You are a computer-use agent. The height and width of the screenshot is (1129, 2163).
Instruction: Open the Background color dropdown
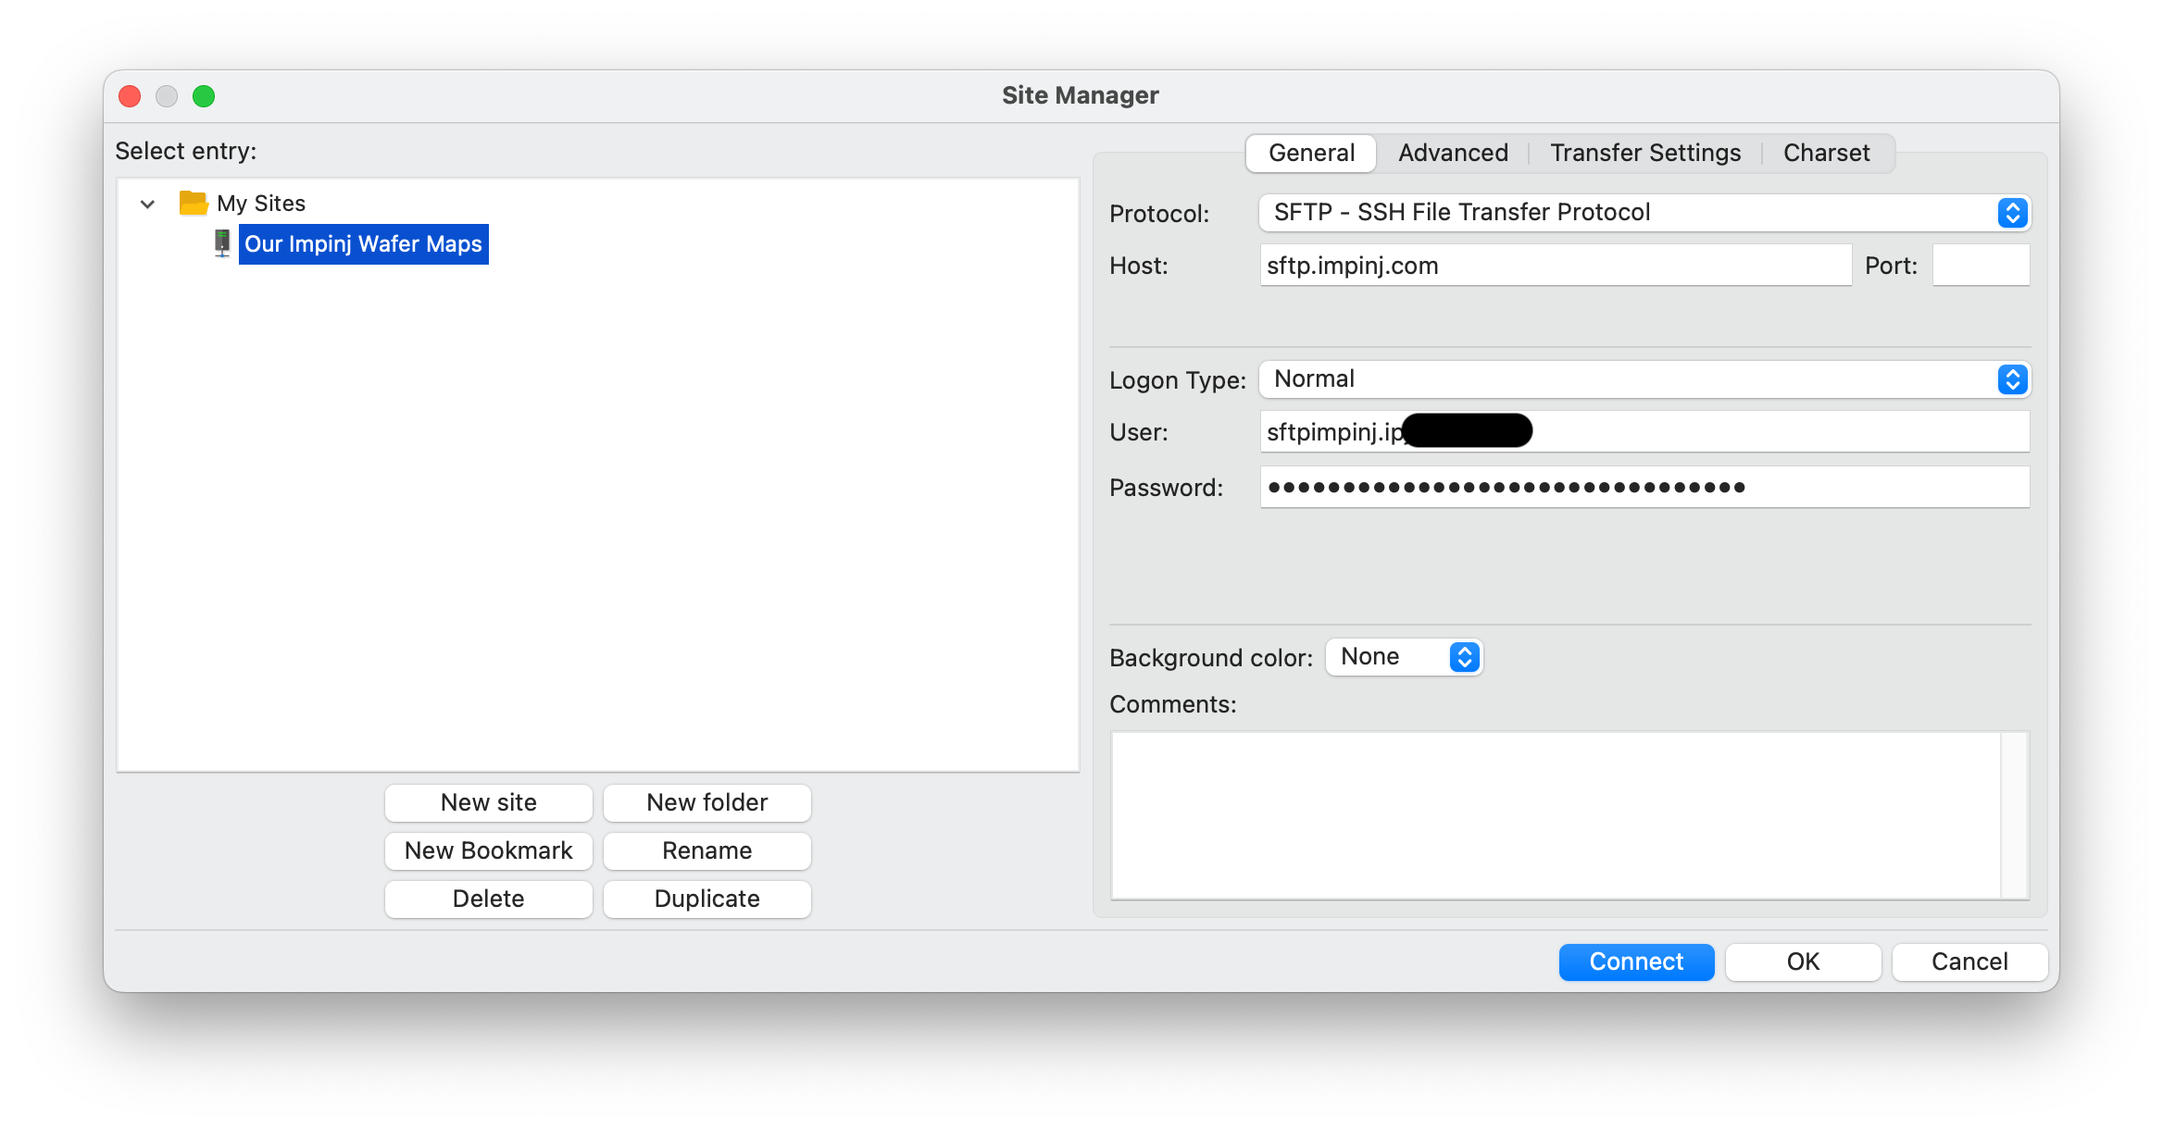click(x=1404, y=657)
